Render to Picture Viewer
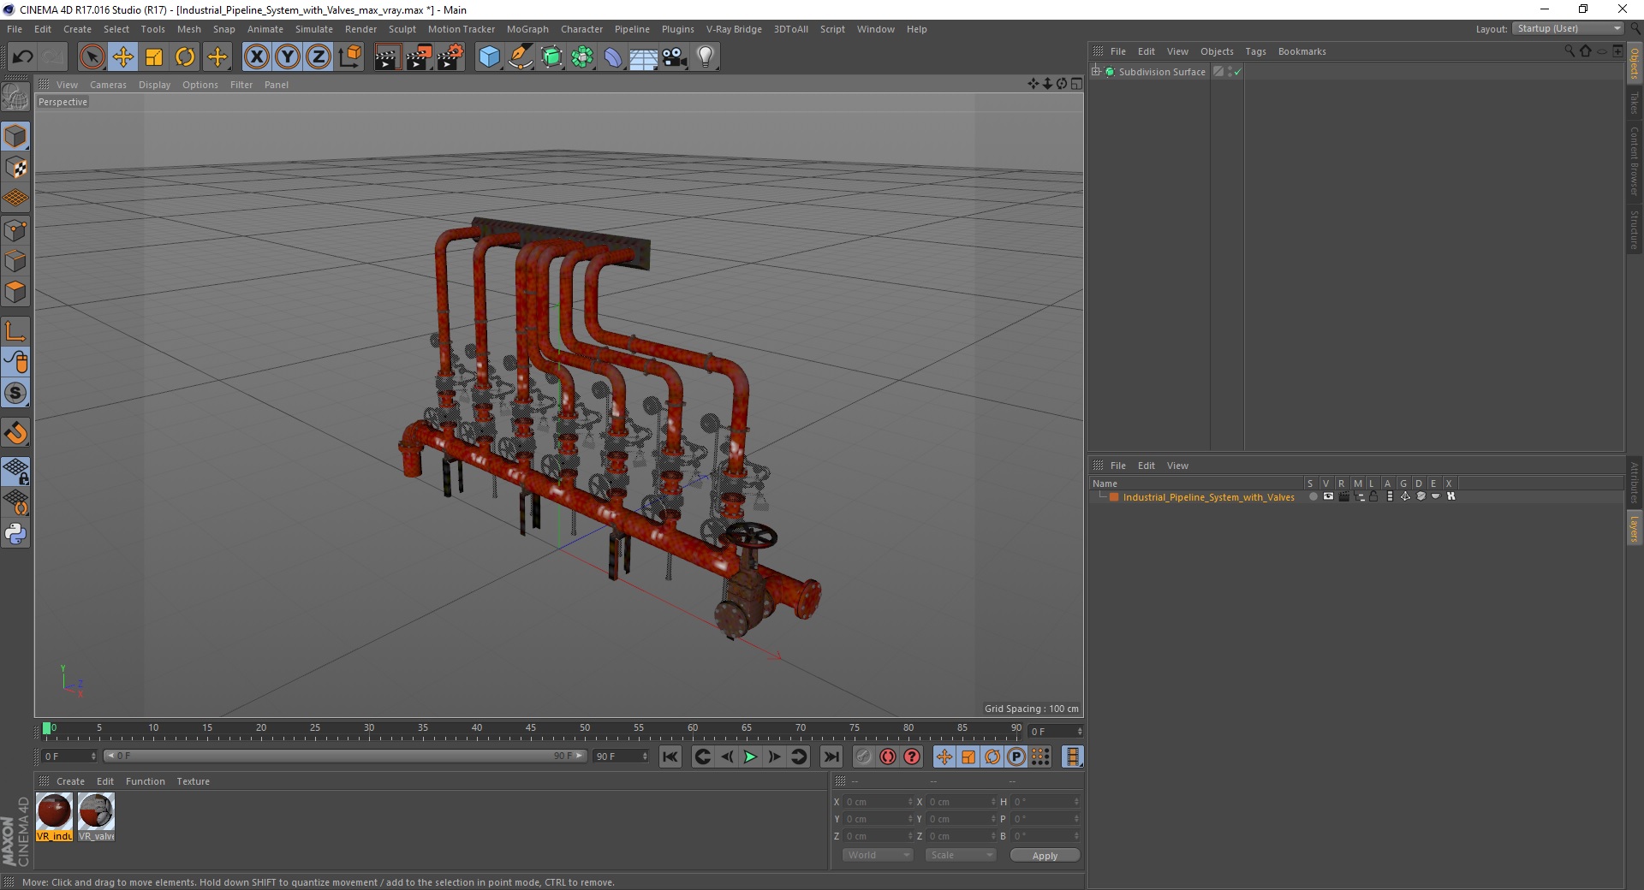This screenshot has width=1644, height=890. [419, 57]
